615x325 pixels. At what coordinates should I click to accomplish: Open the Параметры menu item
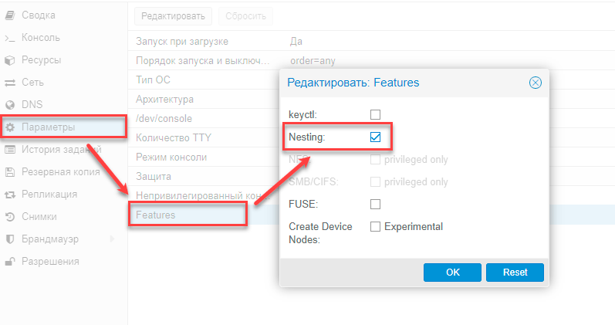point(48,127)
